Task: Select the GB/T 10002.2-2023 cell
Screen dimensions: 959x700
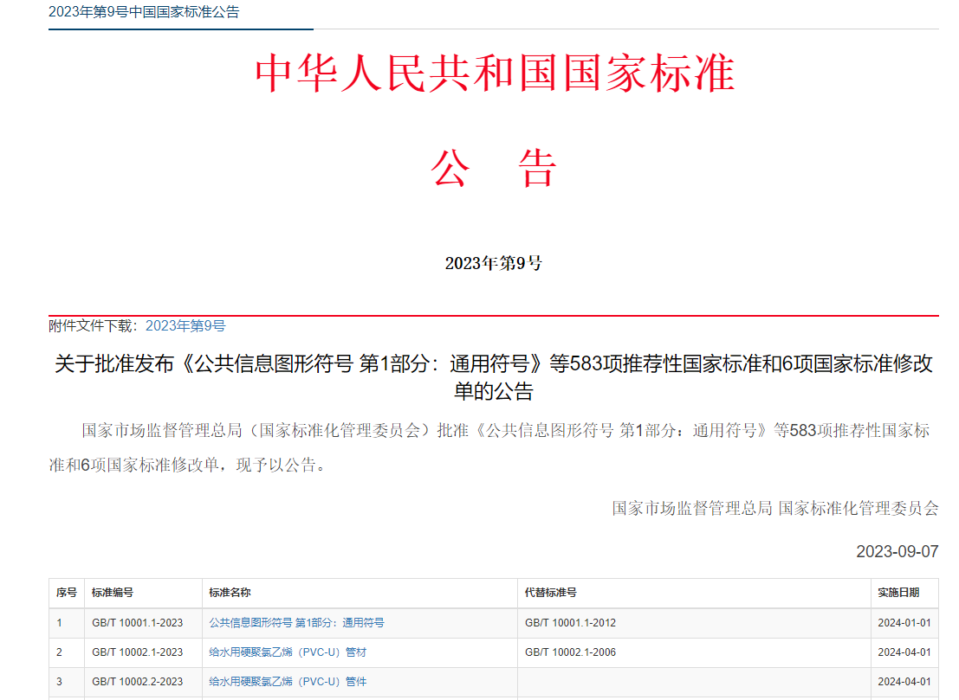Action: (x=137, y=681)
